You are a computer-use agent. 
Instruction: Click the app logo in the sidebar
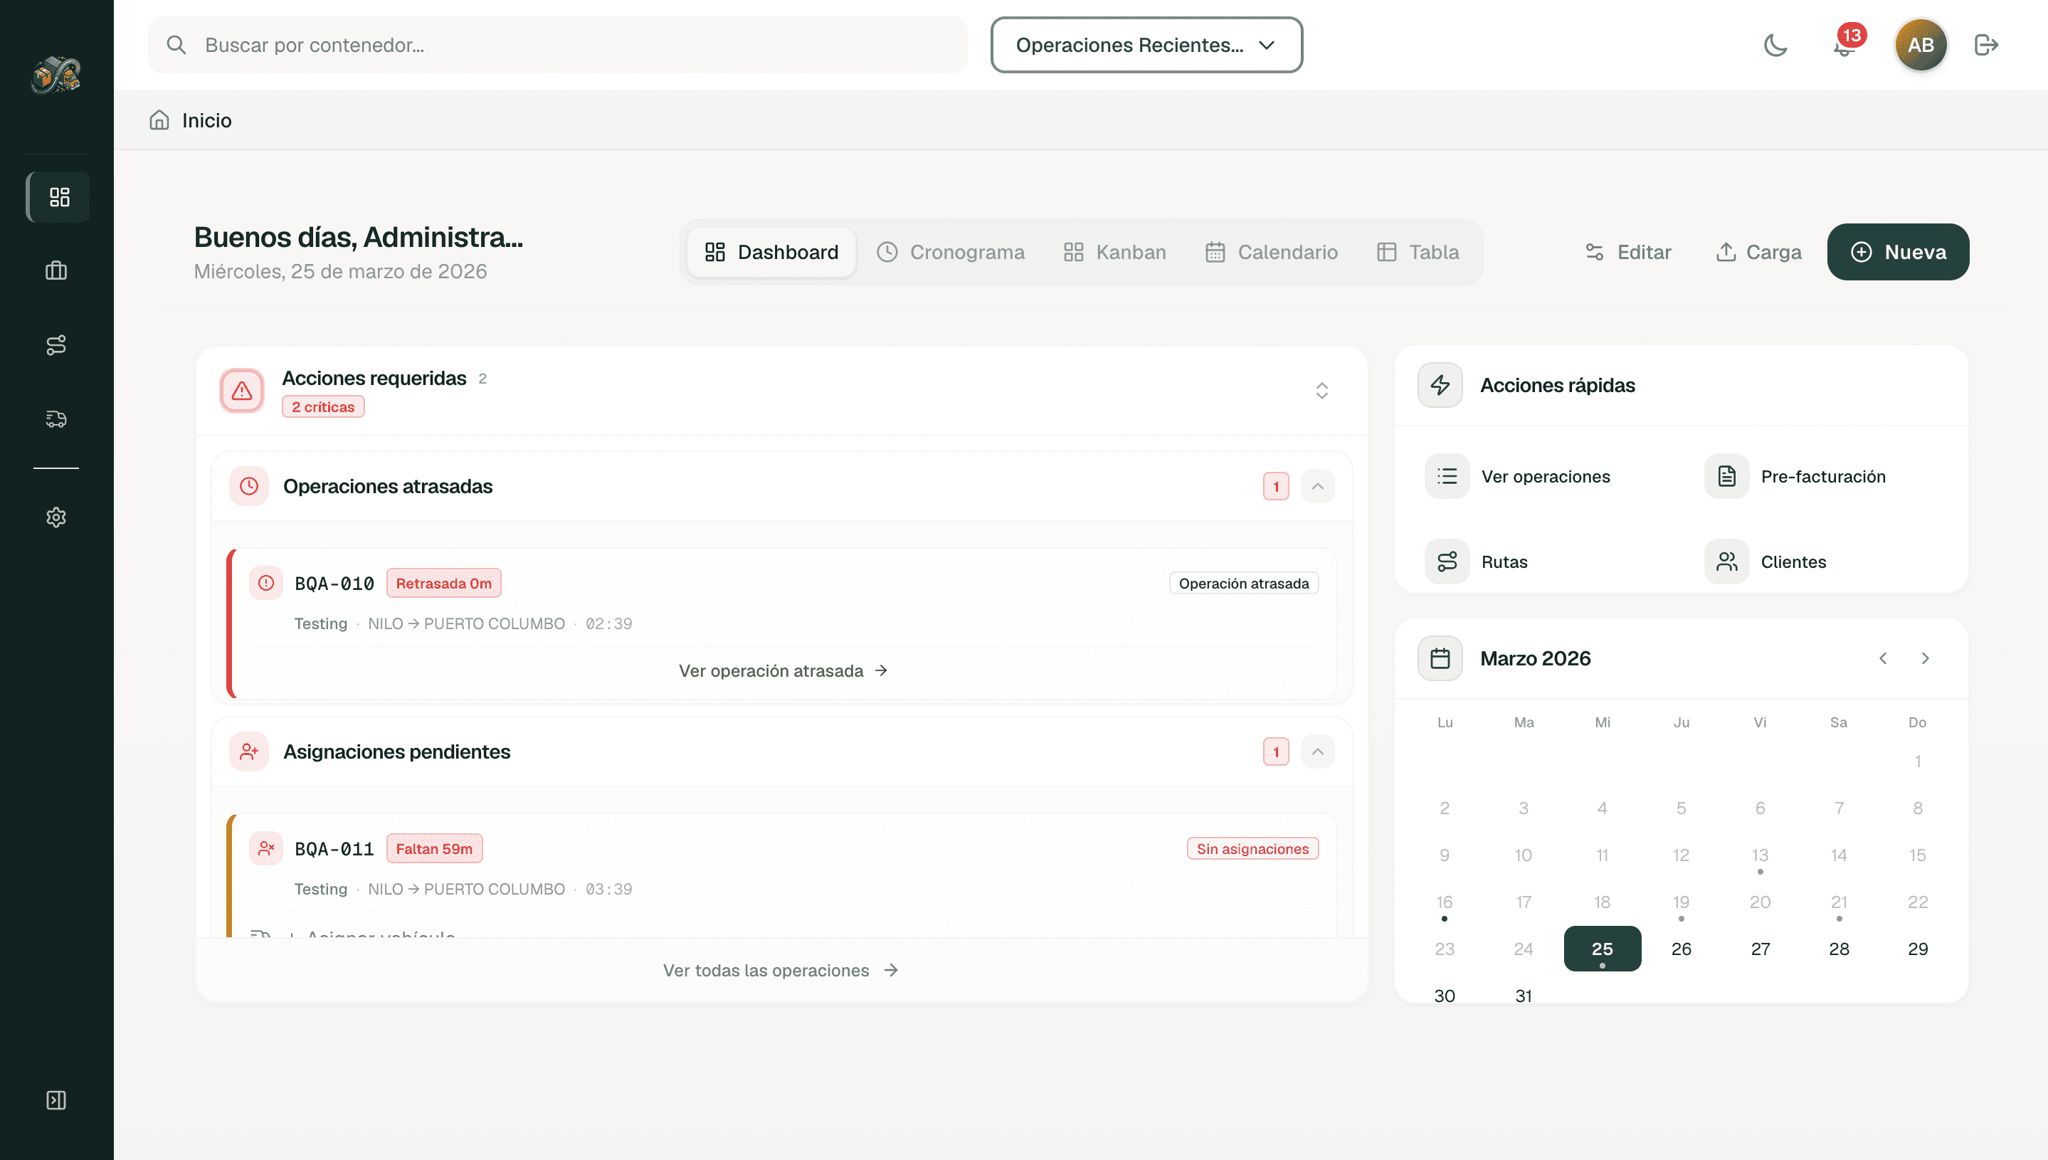pyautogui.click(x=56, y=75)
